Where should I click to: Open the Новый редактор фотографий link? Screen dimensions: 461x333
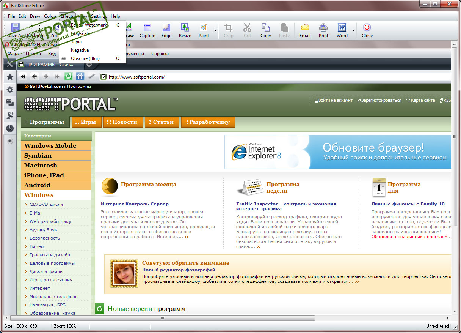coord(179,270)
